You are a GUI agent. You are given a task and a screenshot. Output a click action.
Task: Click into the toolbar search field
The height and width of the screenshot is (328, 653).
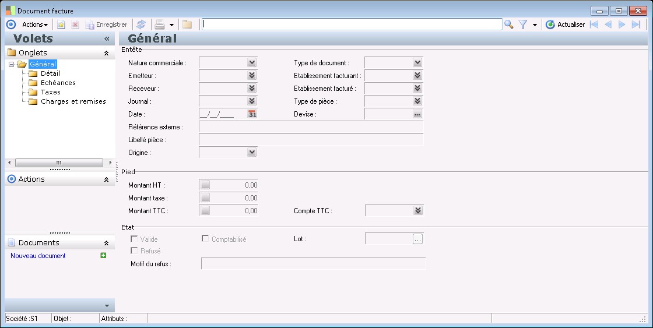[x=352, y=24]
